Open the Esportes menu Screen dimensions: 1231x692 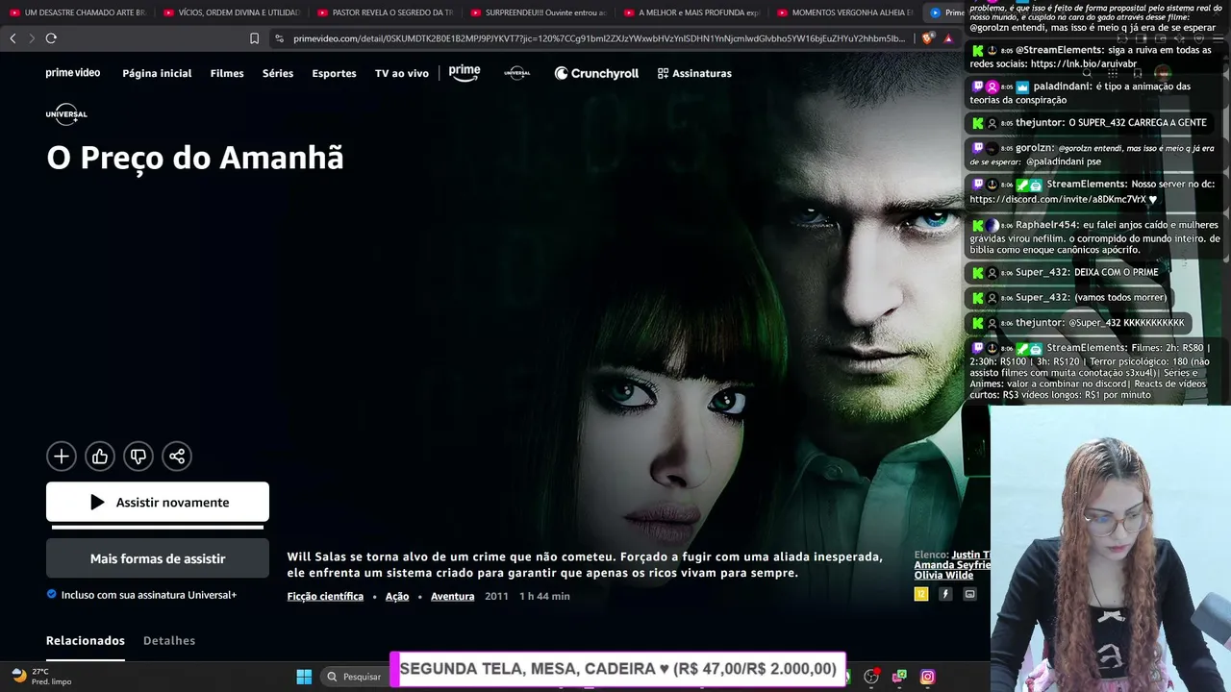tap(334, 73)
